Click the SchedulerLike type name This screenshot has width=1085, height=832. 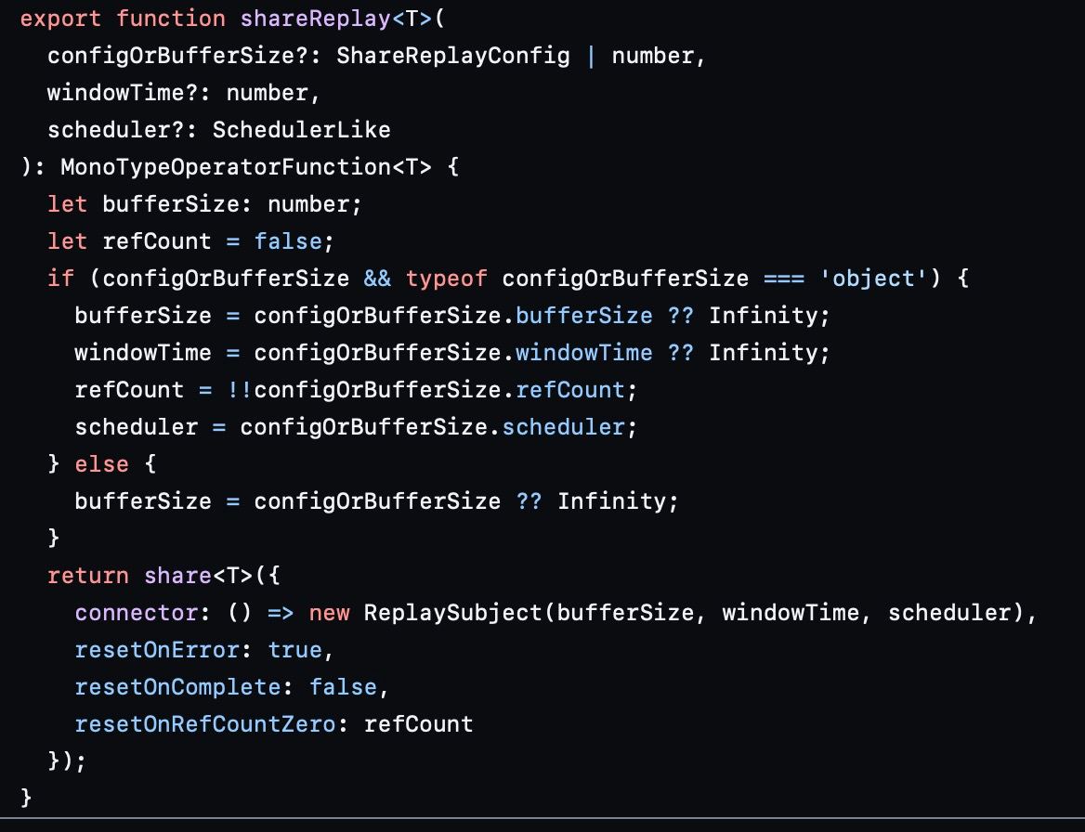coord(302,130)
